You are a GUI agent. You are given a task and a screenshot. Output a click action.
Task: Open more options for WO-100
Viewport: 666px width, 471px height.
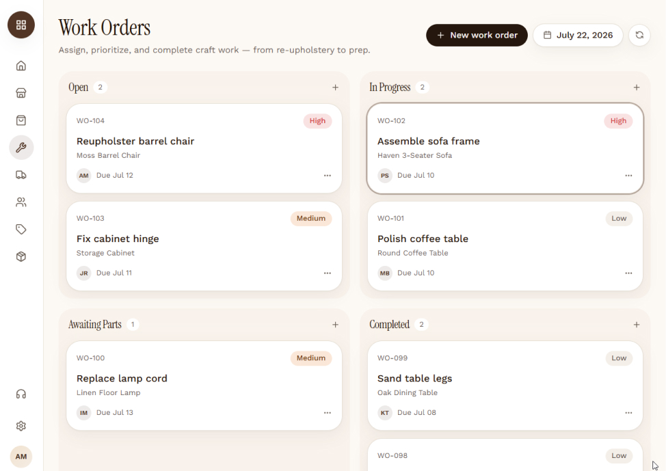click(327, 413)
